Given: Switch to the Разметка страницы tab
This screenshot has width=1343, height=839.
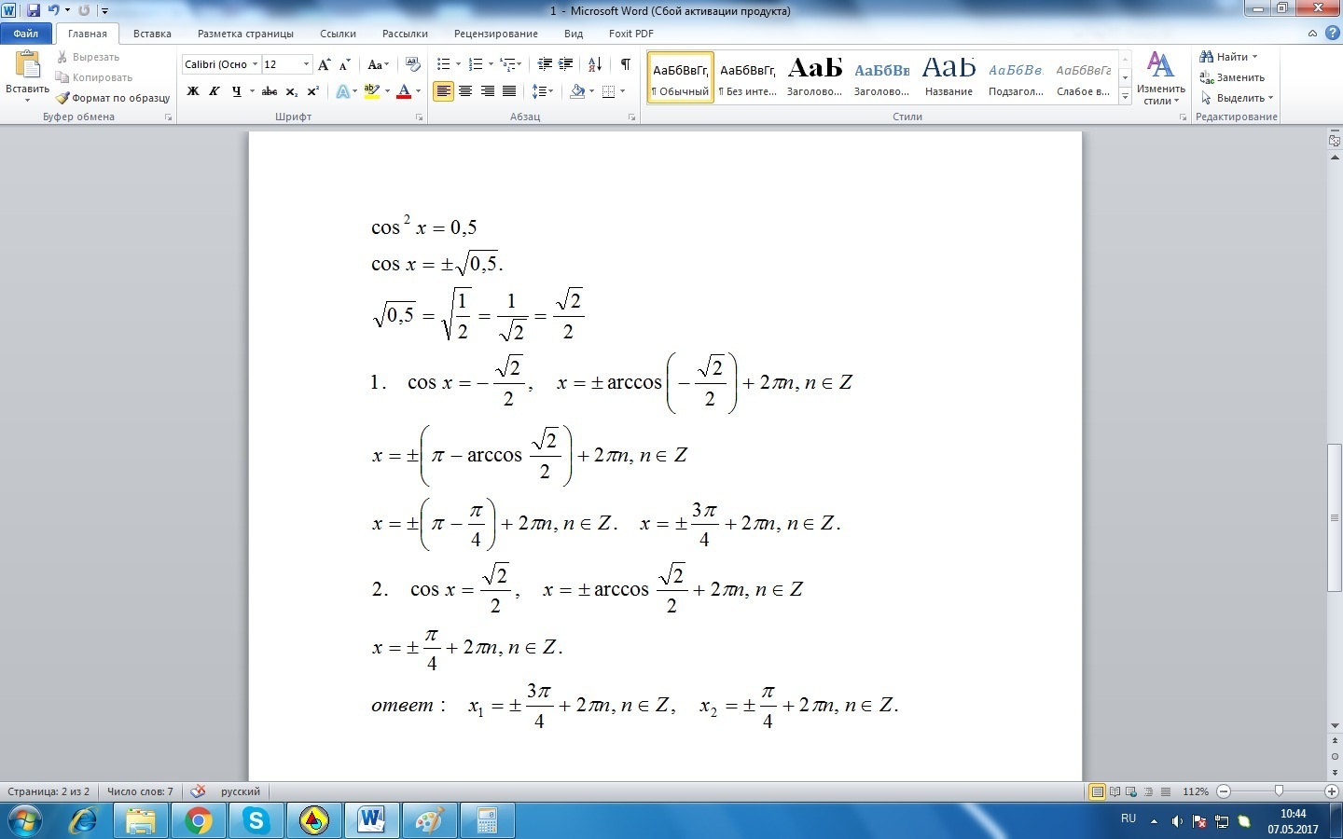Looking at the screenshot, I should pos(245,34).
